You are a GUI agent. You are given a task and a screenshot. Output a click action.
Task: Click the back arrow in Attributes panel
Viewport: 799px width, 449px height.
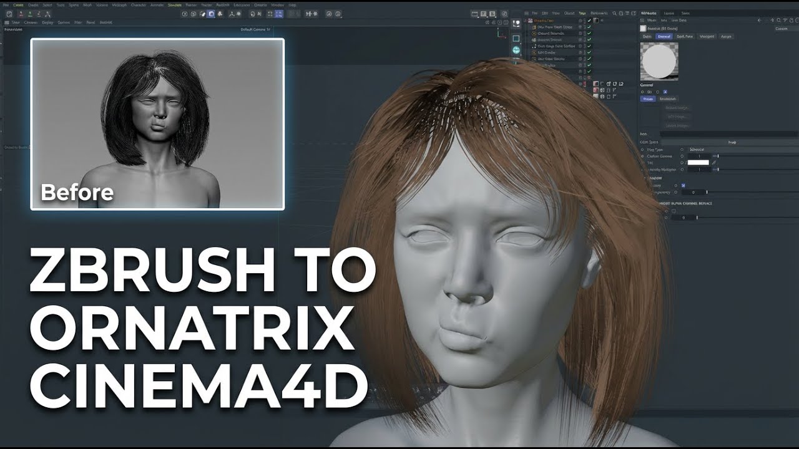[759, 20]
